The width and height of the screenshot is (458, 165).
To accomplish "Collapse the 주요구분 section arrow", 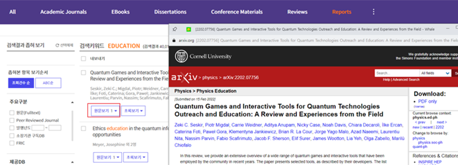I will [x=72, y=102].
